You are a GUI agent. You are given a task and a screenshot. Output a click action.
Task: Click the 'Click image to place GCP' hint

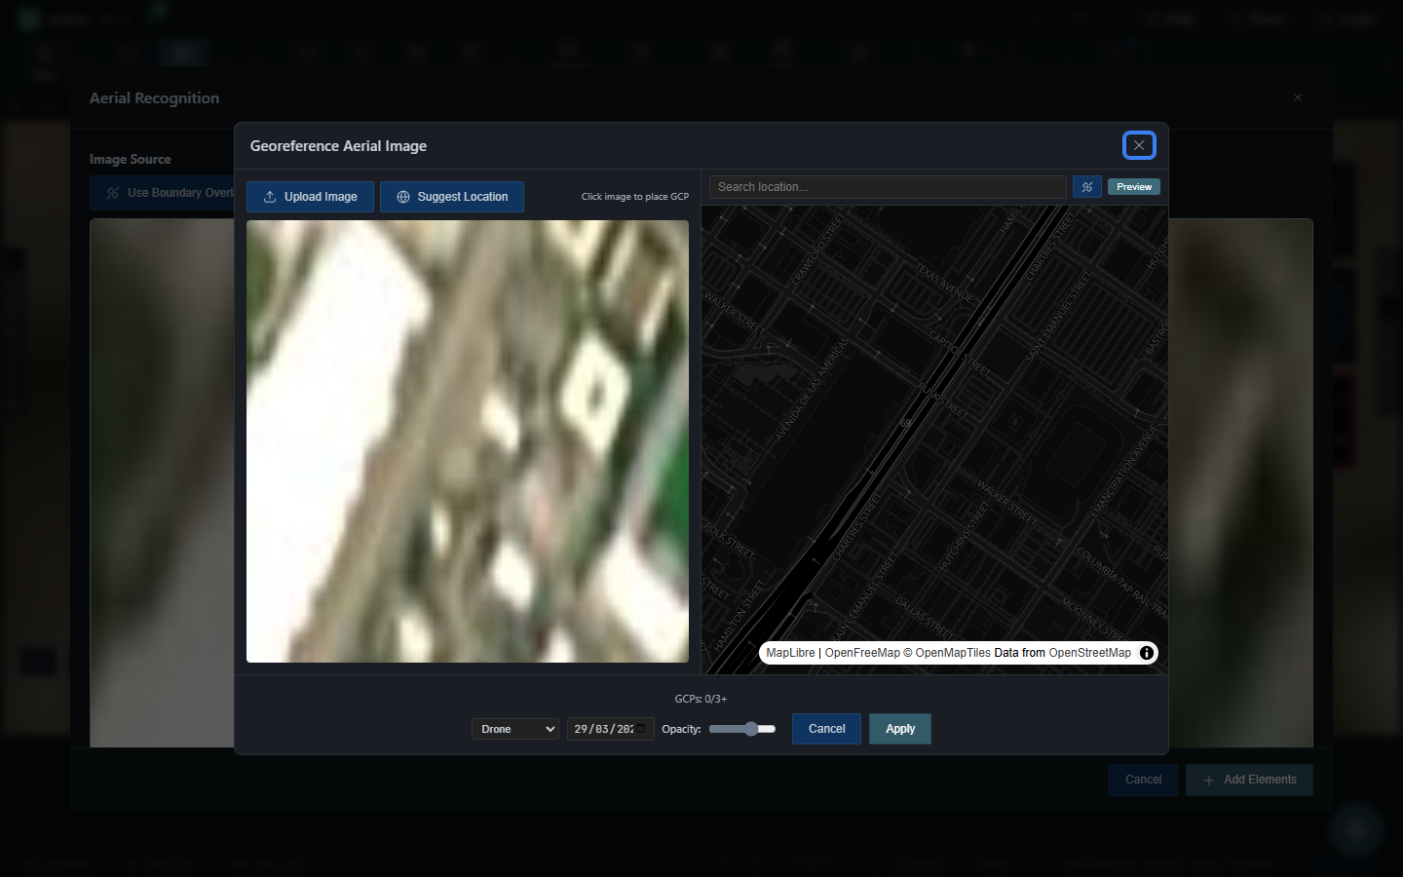pos(635,197)
